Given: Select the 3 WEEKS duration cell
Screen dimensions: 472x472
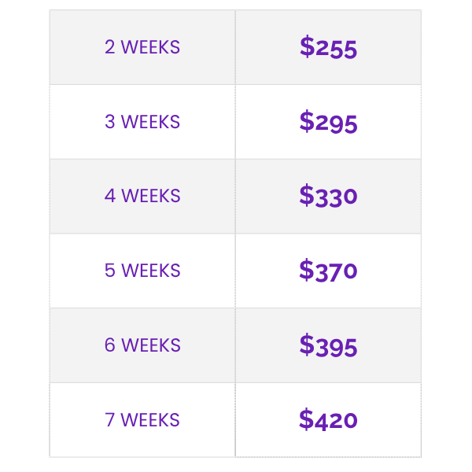Looking at the screenshot, I should click(142, 122).
